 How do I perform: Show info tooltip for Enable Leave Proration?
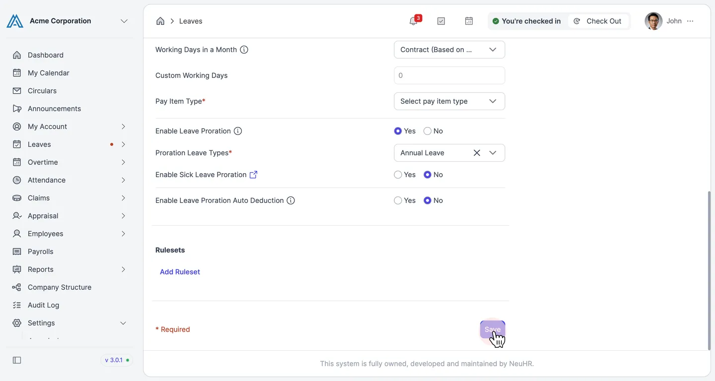(238, 131)
